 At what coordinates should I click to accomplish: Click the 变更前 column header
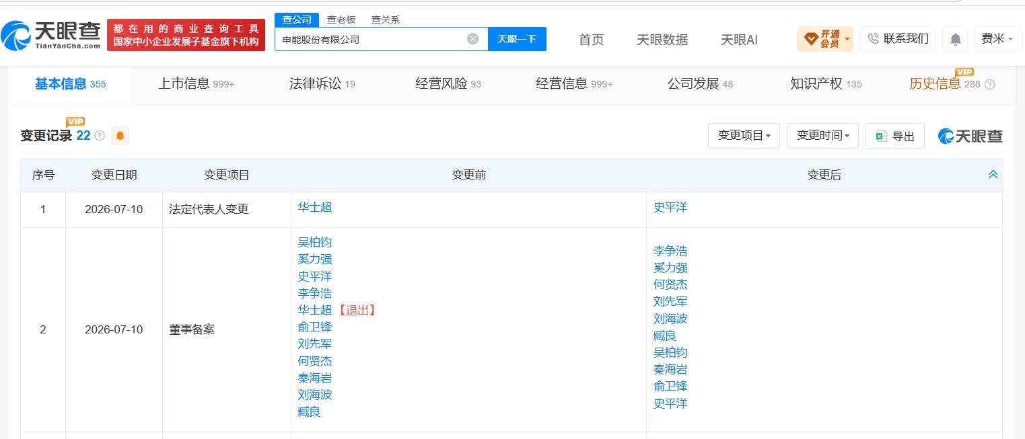tap(468, 175)
